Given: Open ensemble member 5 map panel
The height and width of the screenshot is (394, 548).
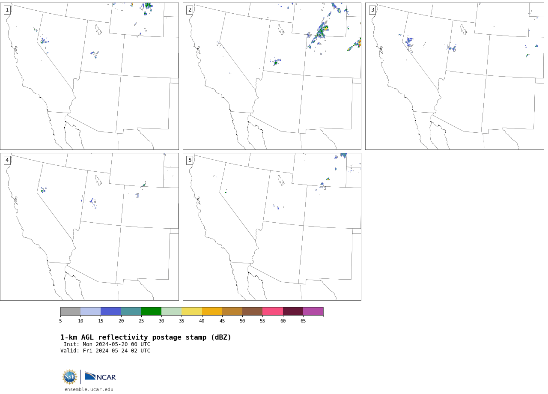Looking at the screenshot, I should (272, 227).
